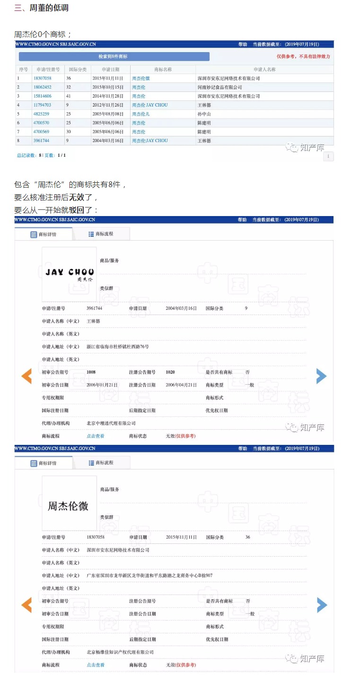The image size is (351, 676).
Task: Click the sentence 包含"周杰伦"的商标共有8件
Action: tap(70, 185)
